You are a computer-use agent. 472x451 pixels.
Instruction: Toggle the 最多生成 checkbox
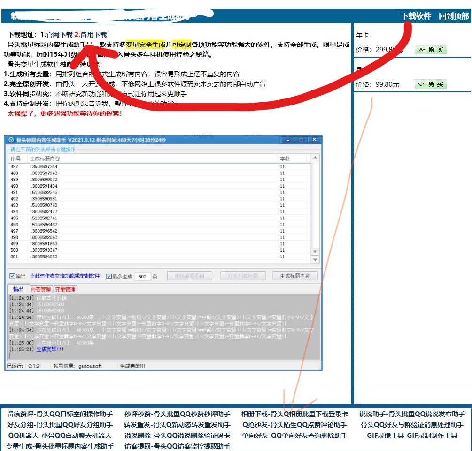(109, 276)
